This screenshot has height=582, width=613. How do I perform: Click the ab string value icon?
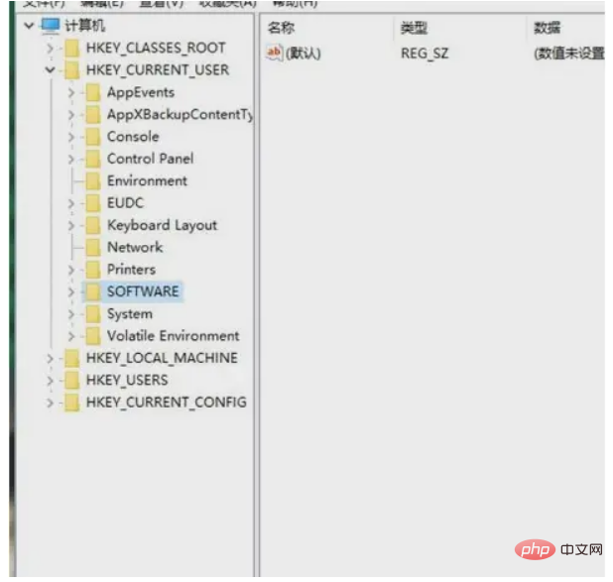point(274,53)
